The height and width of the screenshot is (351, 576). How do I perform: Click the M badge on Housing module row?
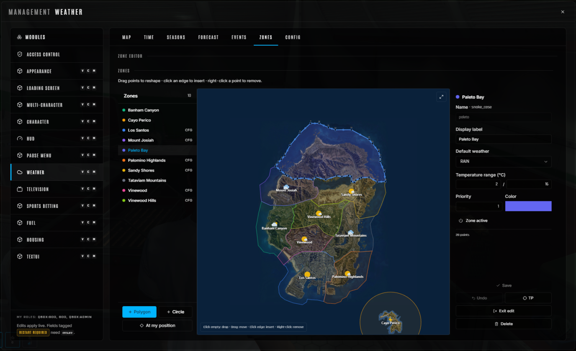[94, 239]
